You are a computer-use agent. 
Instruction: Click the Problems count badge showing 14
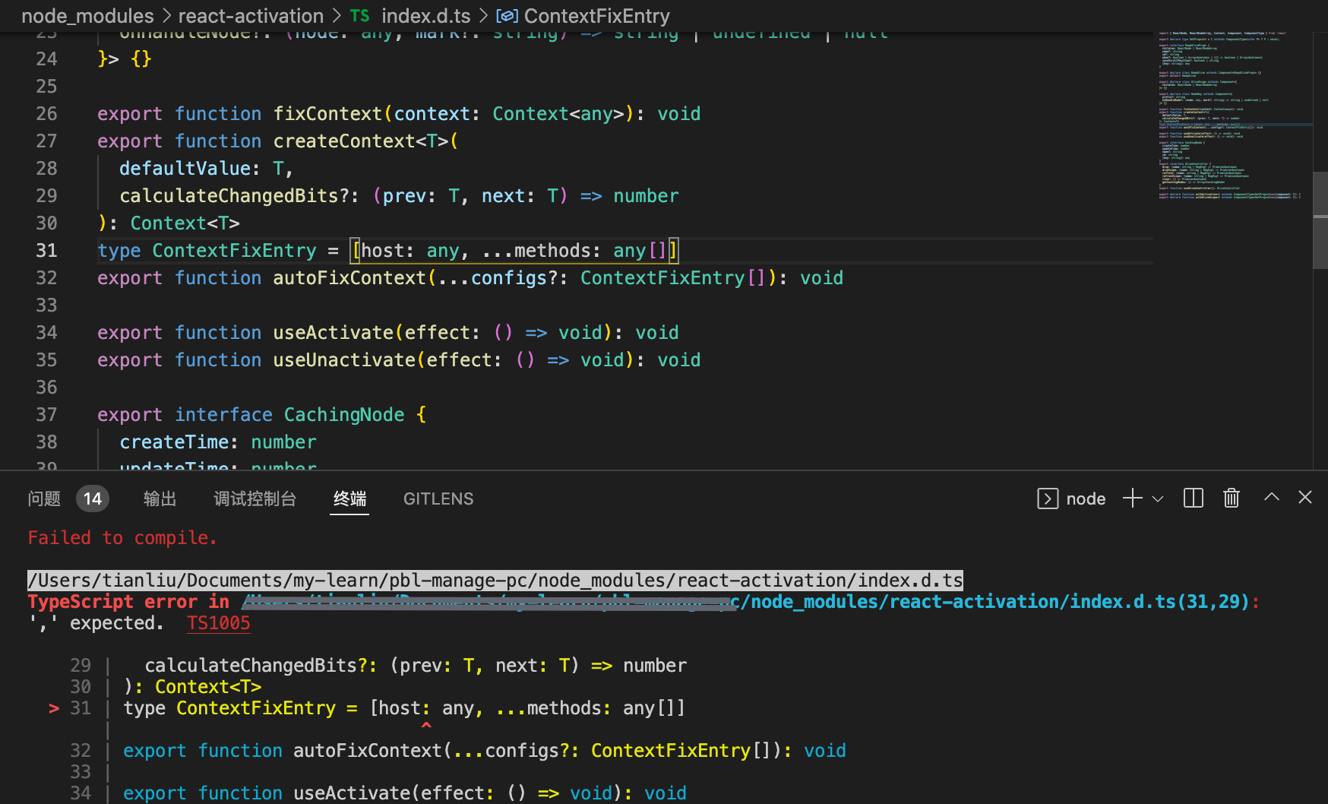point(93,499)
